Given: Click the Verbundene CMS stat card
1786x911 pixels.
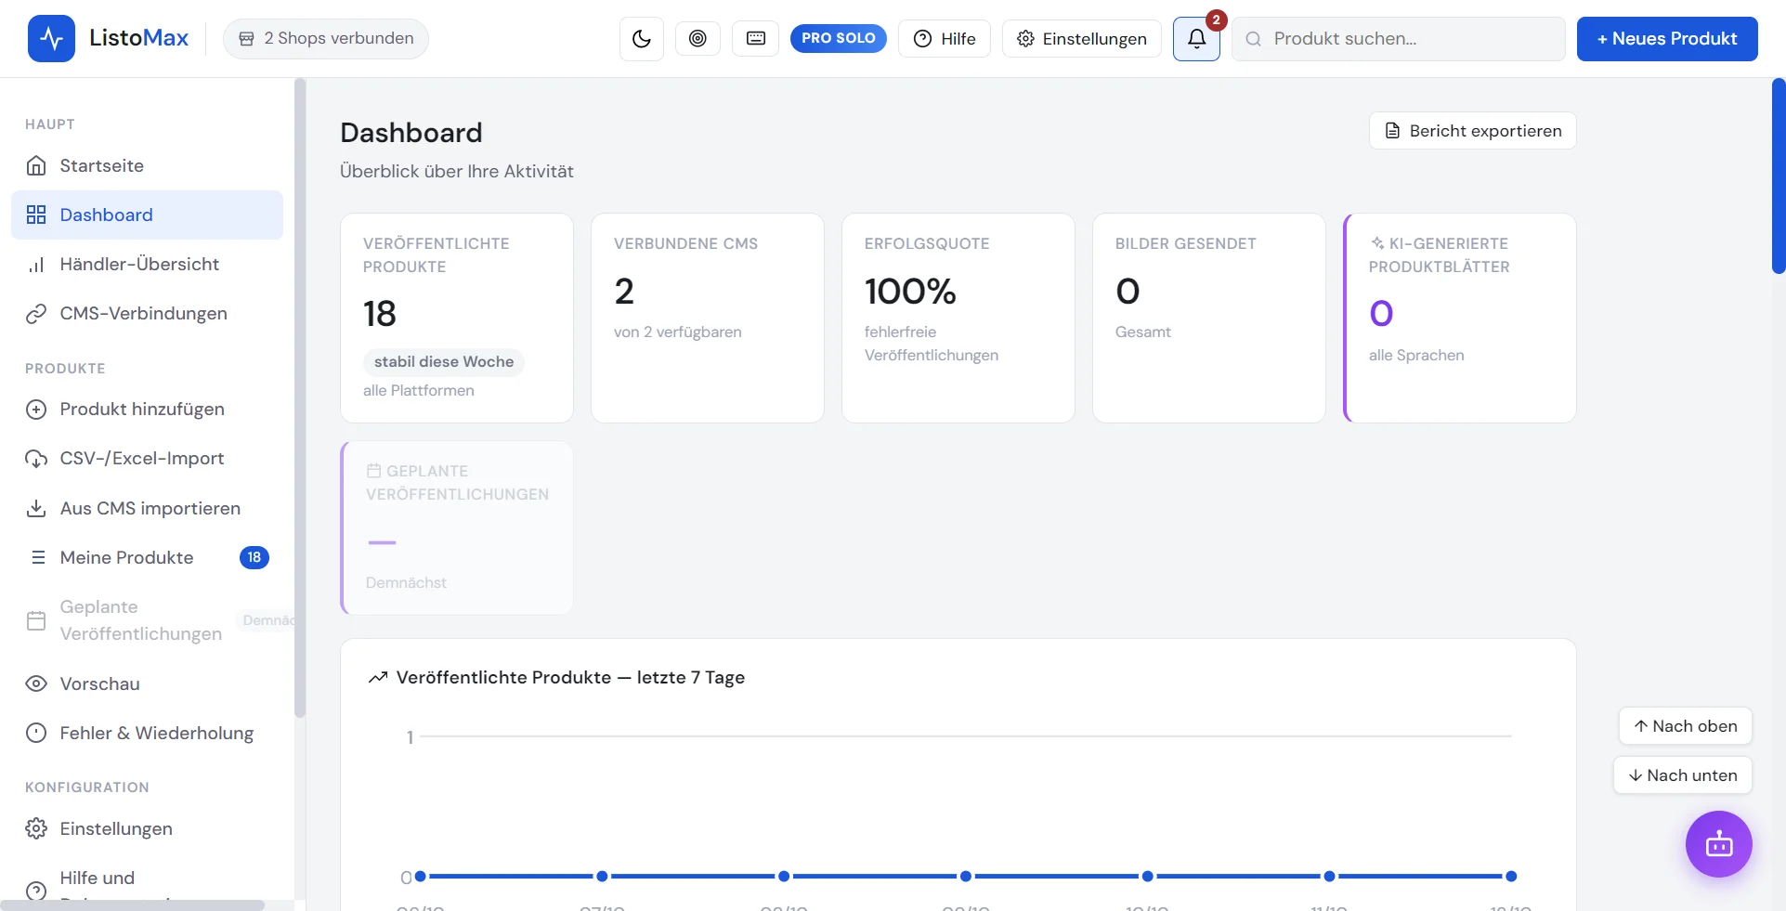Looking at the screenshot, I should click(708, 319).
